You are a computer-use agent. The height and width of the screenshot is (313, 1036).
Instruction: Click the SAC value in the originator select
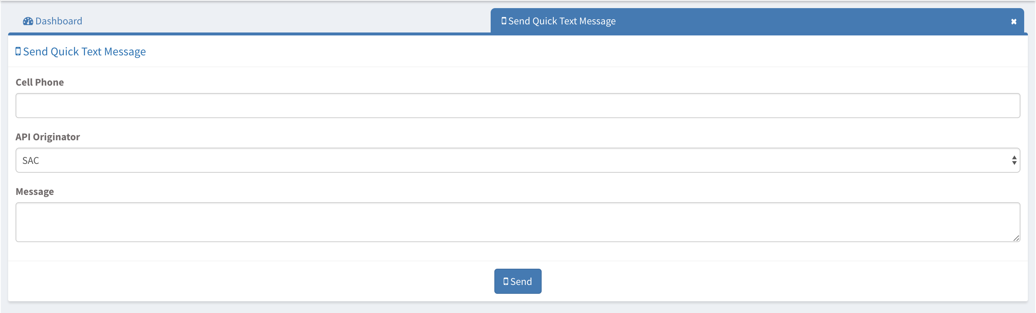click(31, 160)
